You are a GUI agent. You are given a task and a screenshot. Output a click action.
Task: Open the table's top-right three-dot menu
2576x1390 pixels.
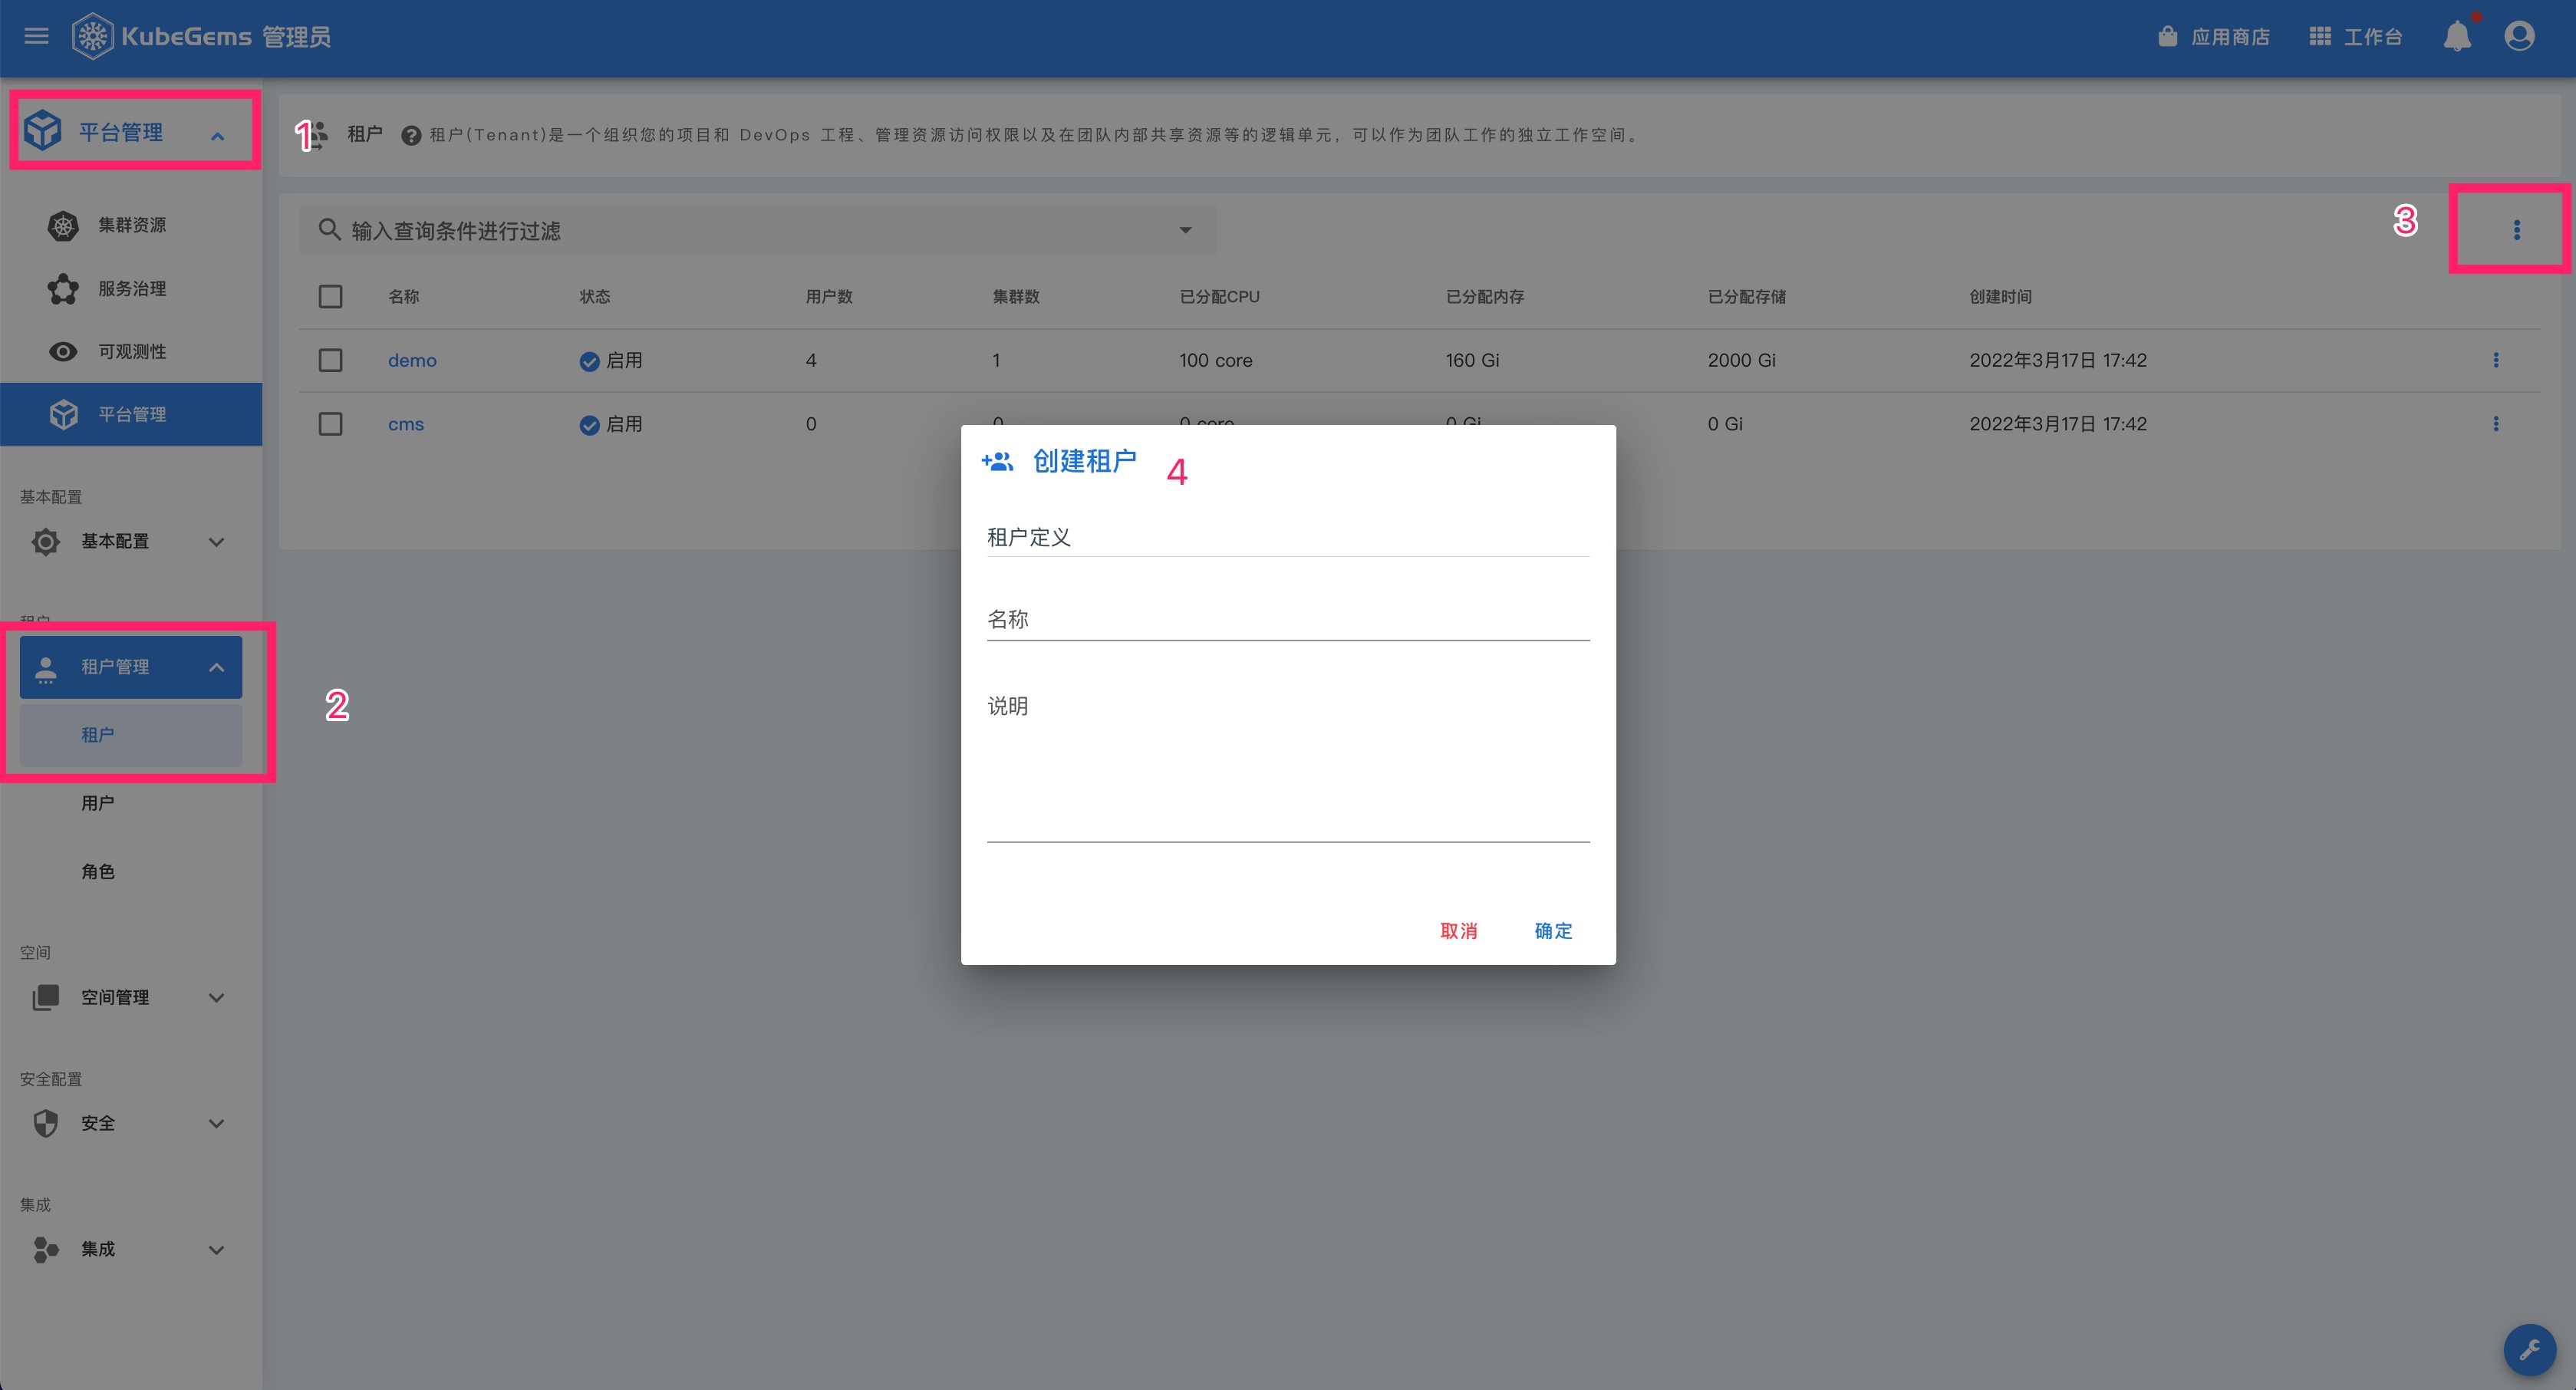click(2516, 230)
